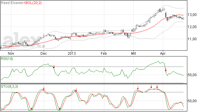Click the Reed Elsevier chart title

(12, 3)
